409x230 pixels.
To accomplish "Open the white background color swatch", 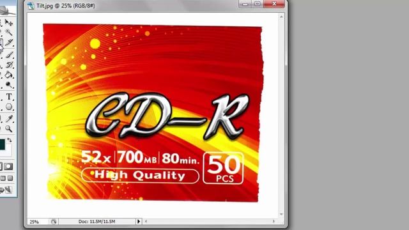I will click(x=8, y=151).
